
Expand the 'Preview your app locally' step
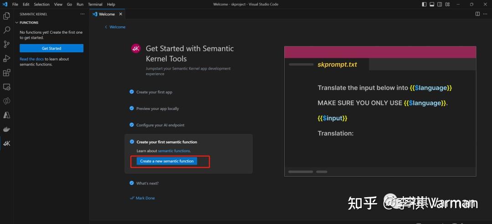point(158,109)
